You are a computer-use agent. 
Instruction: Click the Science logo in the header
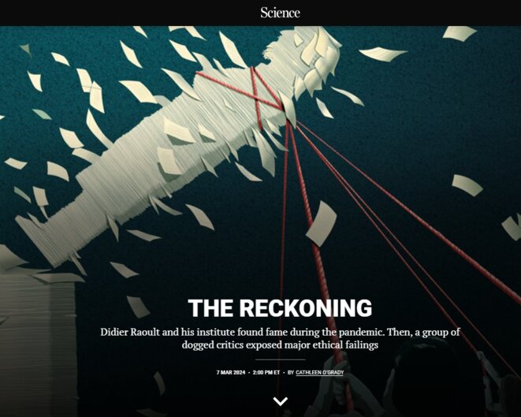point(280,13)
